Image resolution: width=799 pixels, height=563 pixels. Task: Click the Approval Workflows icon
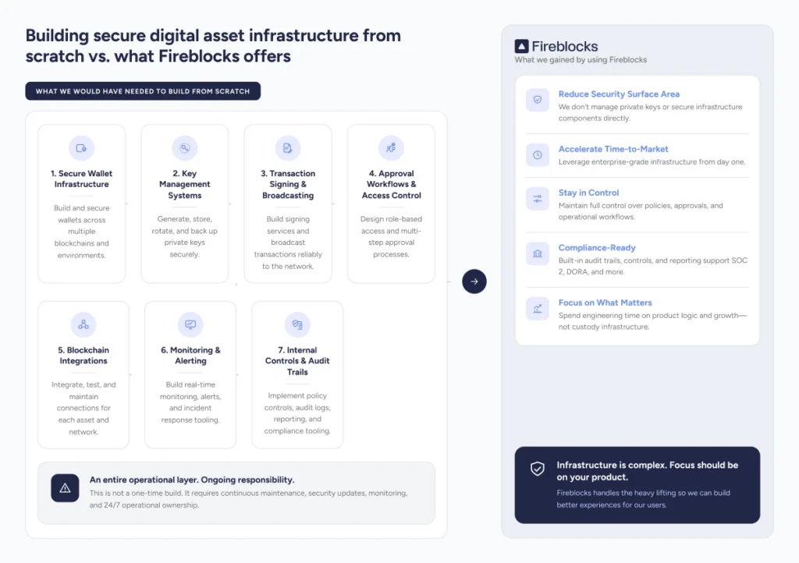[391, 148]
